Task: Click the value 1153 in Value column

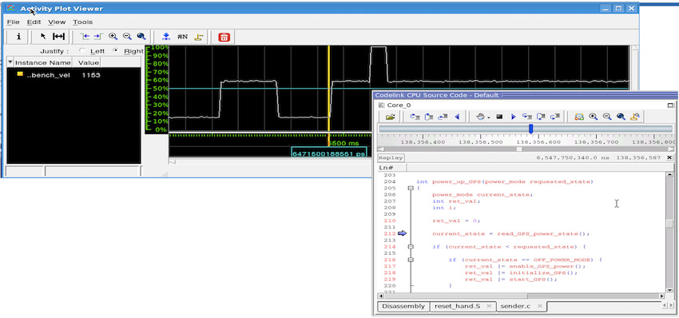Action: tap(91, 75)
